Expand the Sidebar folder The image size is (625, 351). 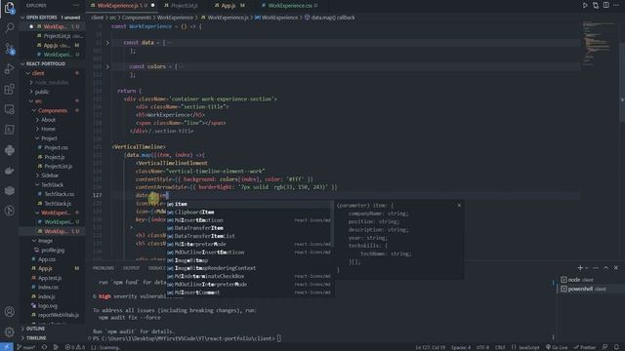tap(50, 175)
